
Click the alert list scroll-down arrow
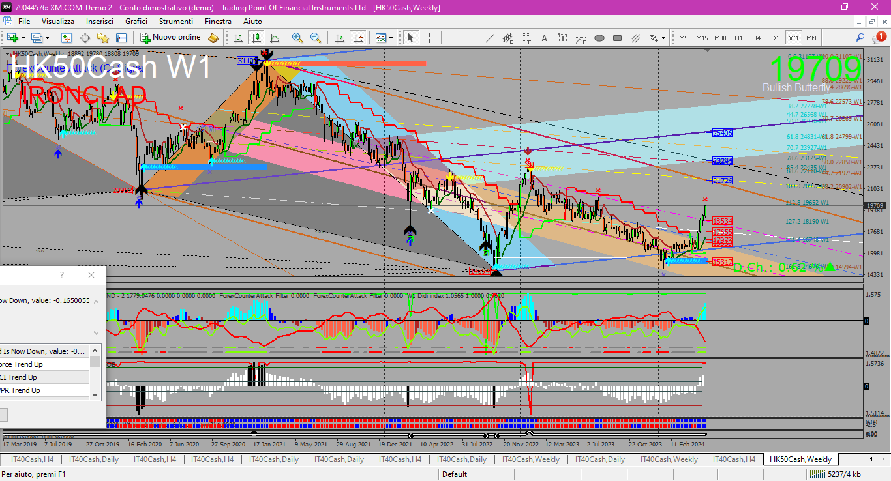[x=95, y=394]
